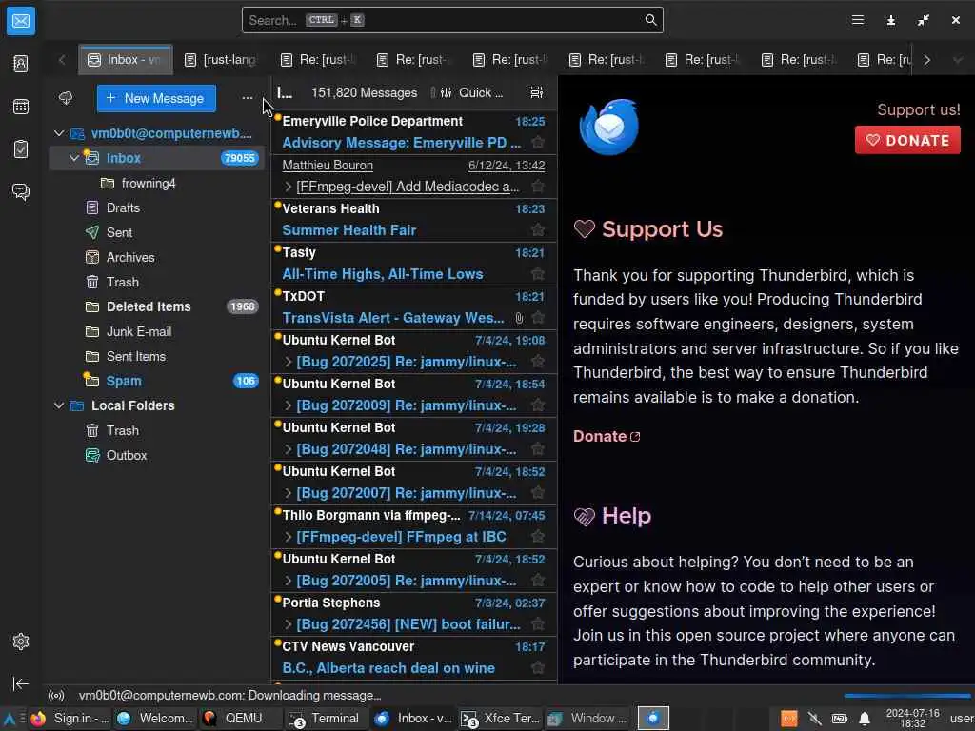The width and height of the screenshot is (975, 731).
Task: Click the download icon in title bar
Action: tap(890, 21)
